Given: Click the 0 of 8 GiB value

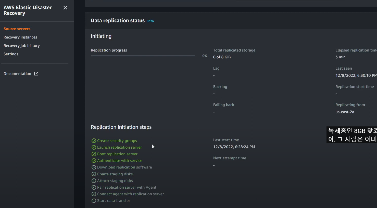Looking at the screenshot, I should [222, 57].
